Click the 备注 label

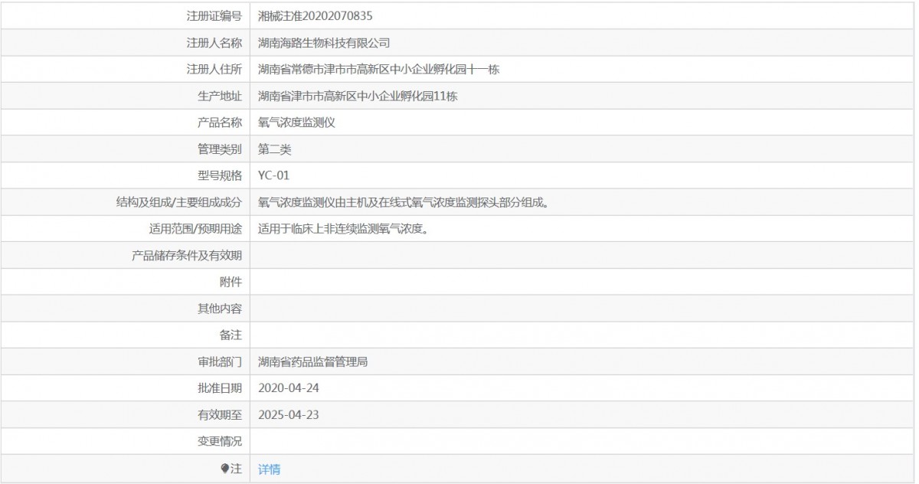point(231,335)
